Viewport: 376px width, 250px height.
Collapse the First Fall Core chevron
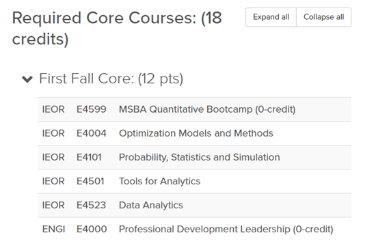pos(27,79)
